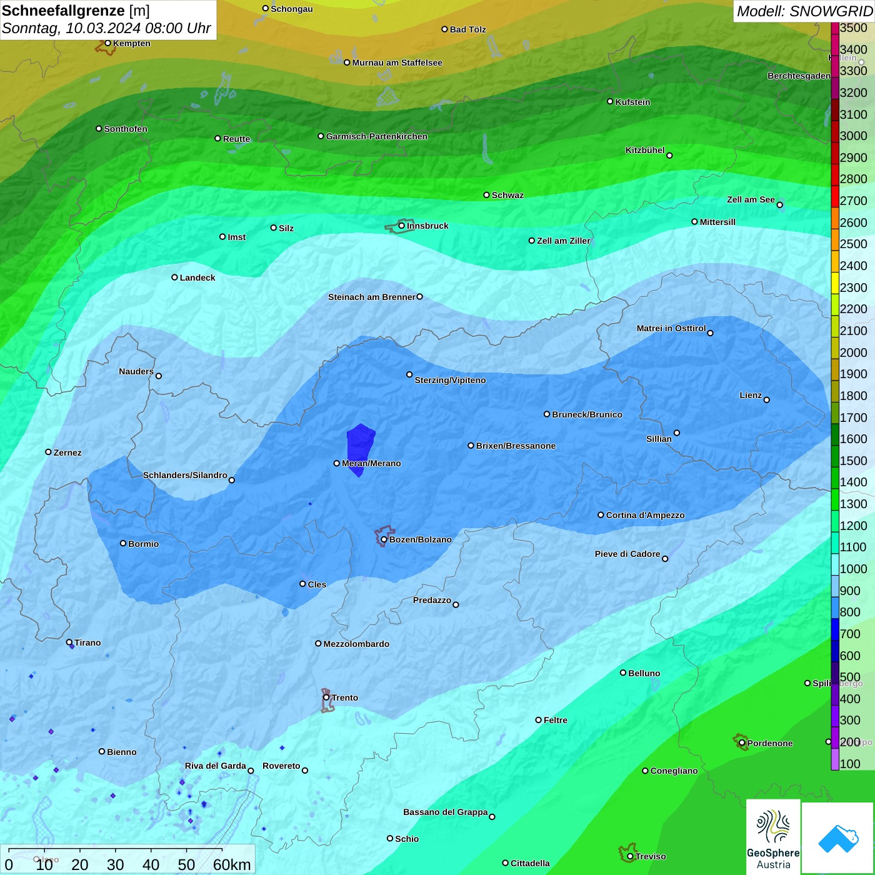875x875 pixels.
Task: Click the Bienno label
Action: [x=121, y=752]
